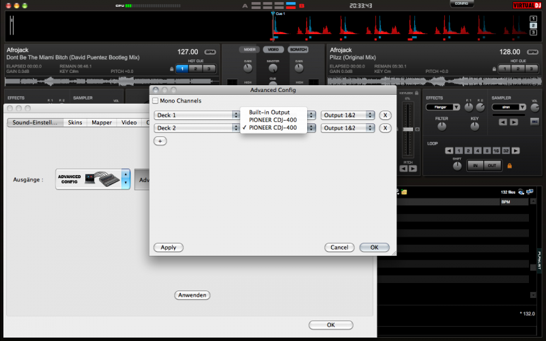Screen dimensions: 546x341
Task: Remove Deck 2 row with X button
Action: tap(385, 128)
